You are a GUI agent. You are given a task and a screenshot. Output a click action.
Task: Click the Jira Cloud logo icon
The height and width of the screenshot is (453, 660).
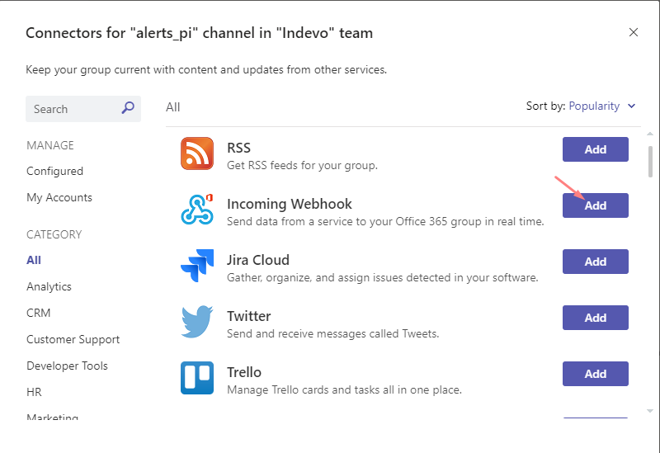click(x=197, y=266)
